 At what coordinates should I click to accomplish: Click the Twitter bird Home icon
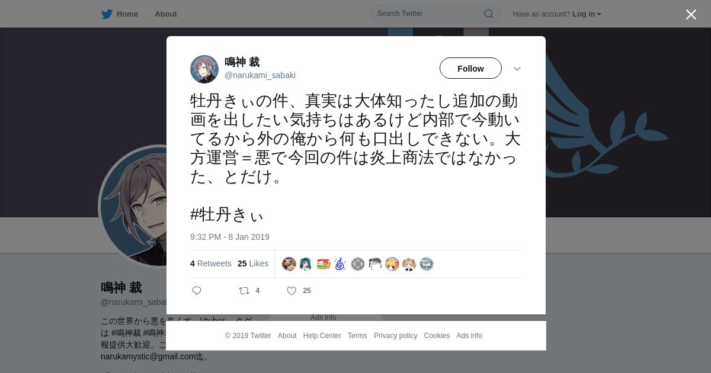[x=107, y=14]
